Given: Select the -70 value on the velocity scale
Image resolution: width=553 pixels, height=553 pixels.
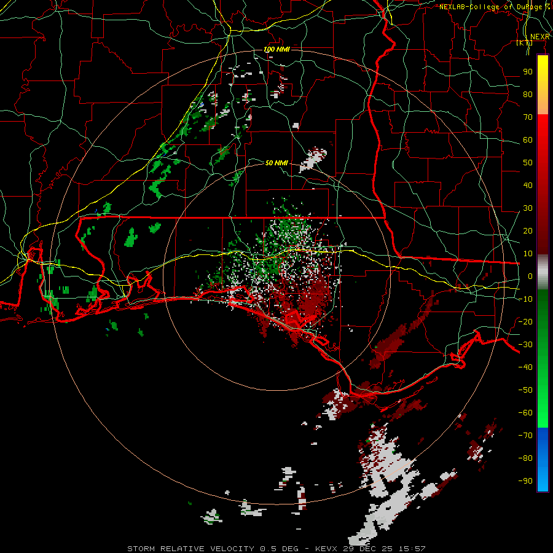Looking at the screenshot, I should click(x=525, y=436).
